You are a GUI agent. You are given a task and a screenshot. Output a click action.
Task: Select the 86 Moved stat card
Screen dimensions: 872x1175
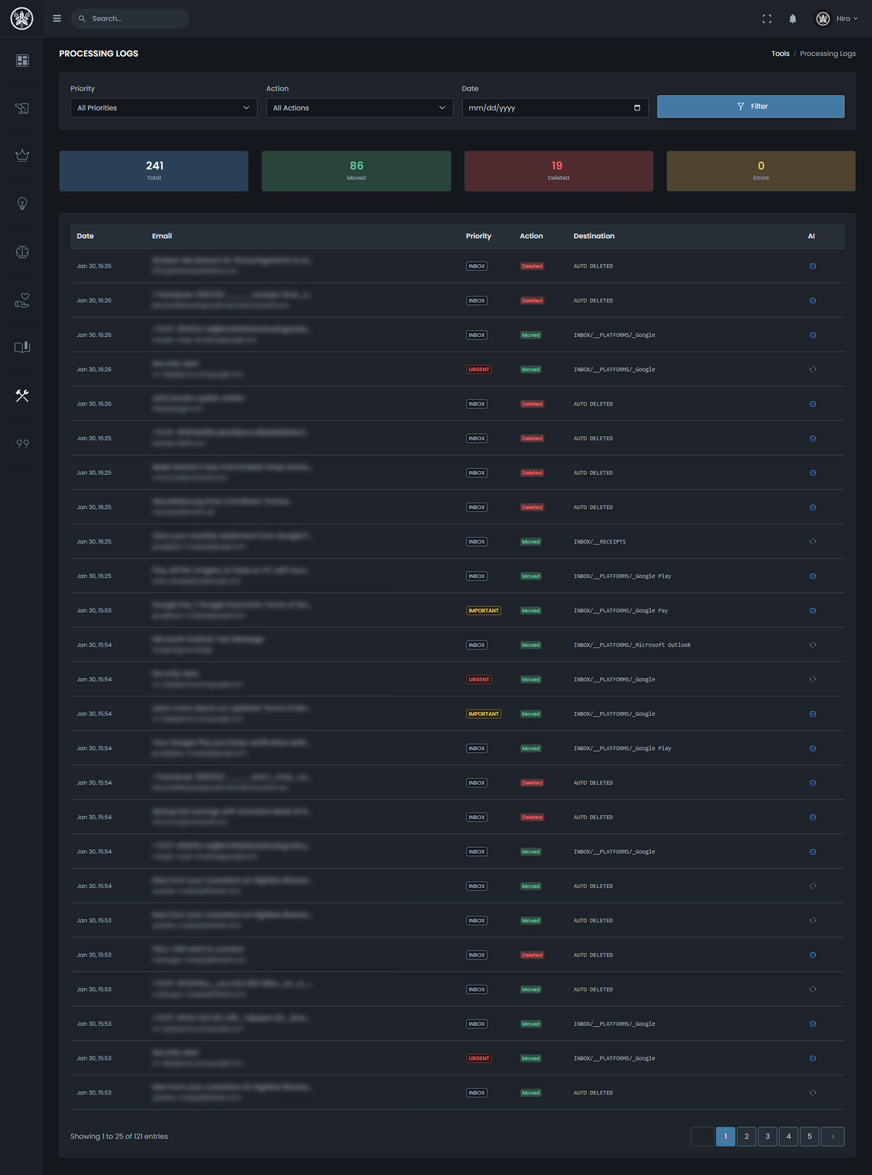(356, 171)
